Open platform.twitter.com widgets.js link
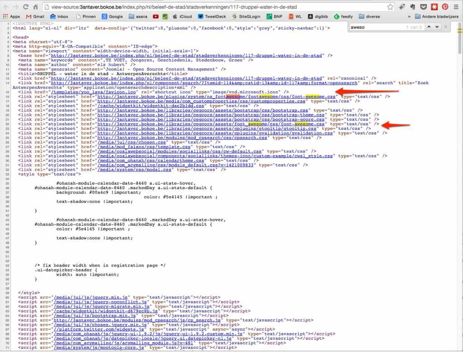Viewport: 463px width, 352px height. [99, 329]
